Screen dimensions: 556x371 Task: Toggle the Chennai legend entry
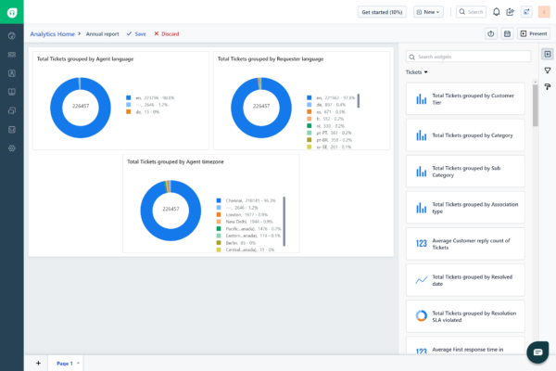[246, 200]
